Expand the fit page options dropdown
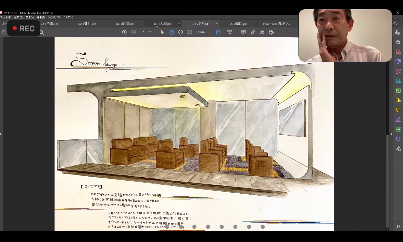Screen dimensions: 403x242 click(x=222, y=32)
